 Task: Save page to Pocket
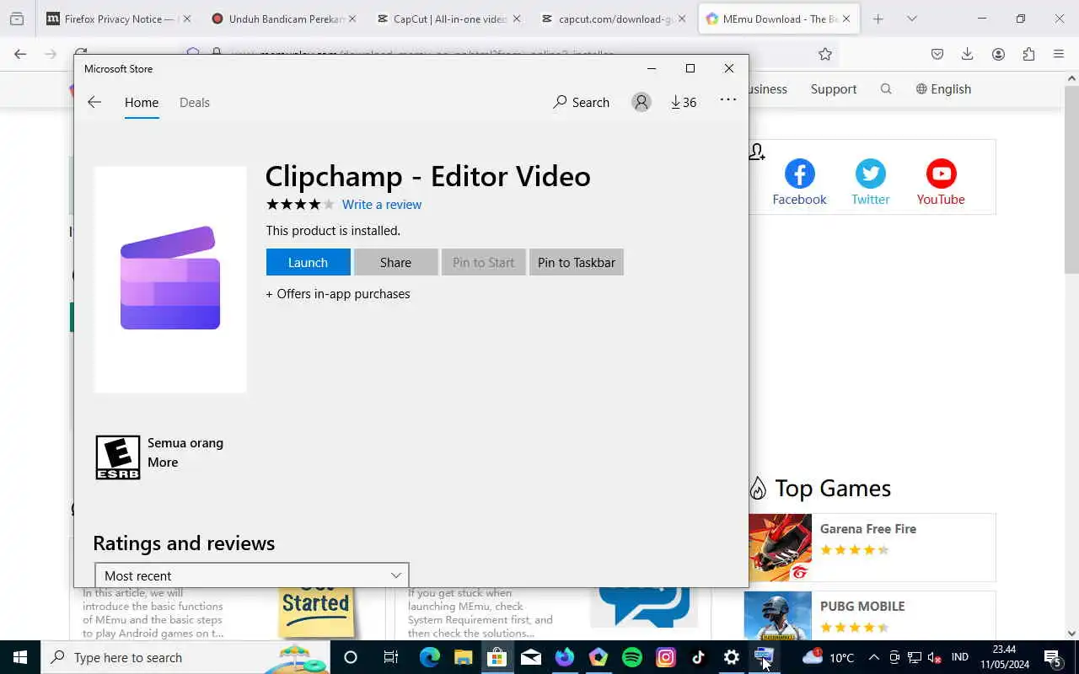[937, 54]
